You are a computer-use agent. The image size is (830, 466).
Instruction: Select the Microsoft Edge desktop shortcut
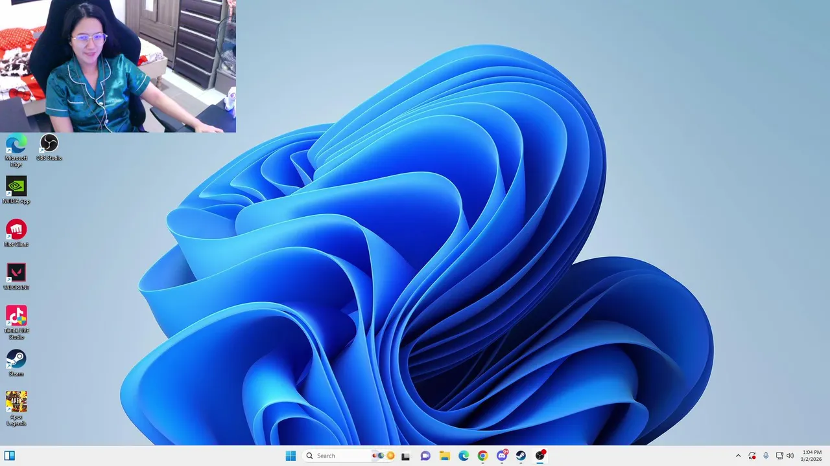pyautogui.click(x=16, y=151)
